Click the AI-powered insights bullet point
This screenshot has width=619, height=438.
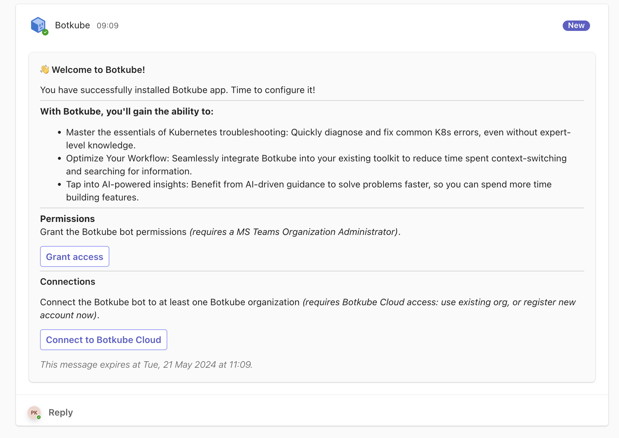(309, 191)
